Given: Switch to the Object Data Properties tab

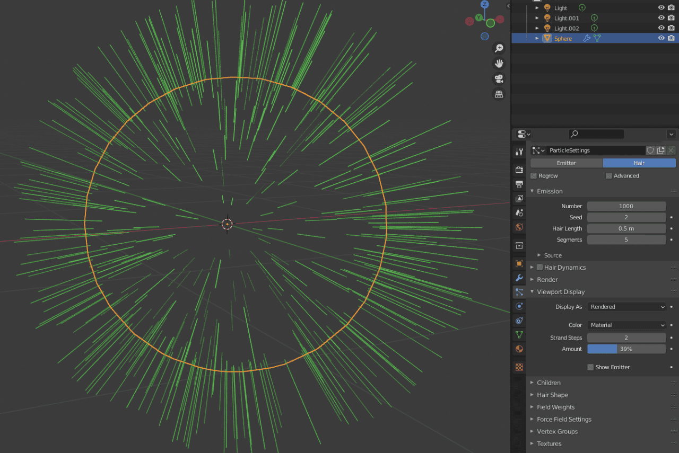Looking at the screenshot, I should [519, 334].
